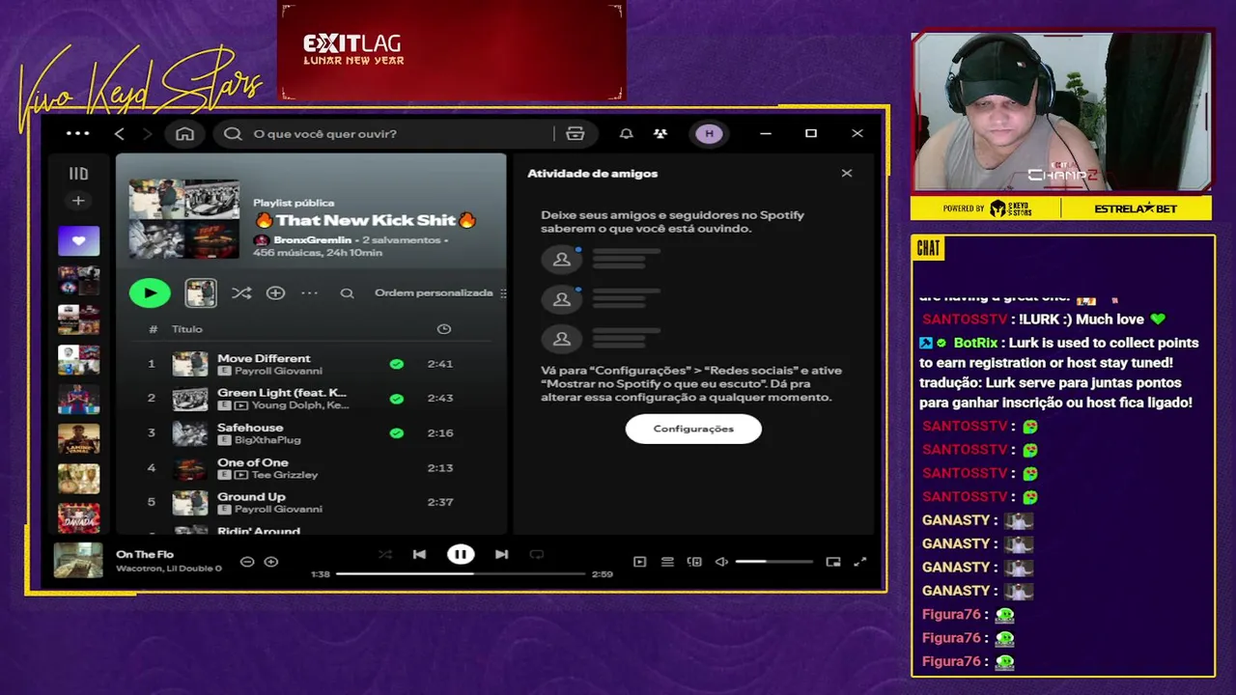Close the "Atividade de amigos" panel

(x=847, y=174)
